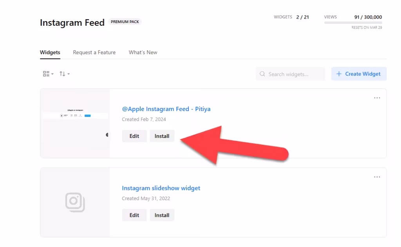401x247 pixels.
Task: Open more options for @Apple Instagram Feed widget
Action: click(377, 98)
